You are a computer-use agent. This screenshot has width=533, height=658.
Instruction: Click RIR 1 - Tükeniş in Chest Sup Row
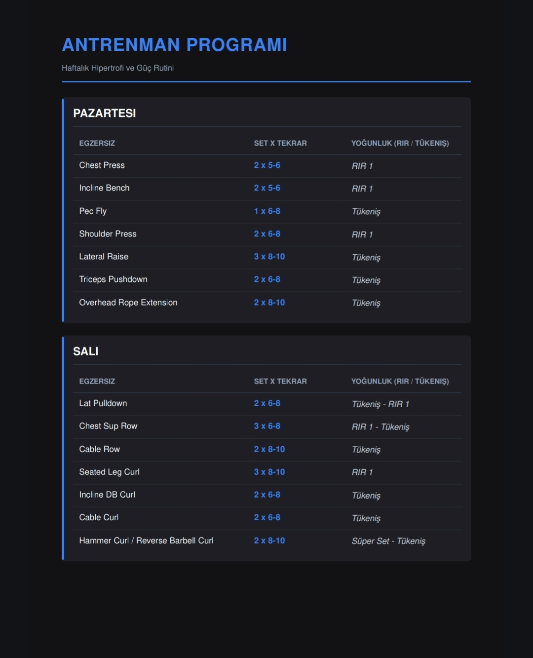point(381,427)
